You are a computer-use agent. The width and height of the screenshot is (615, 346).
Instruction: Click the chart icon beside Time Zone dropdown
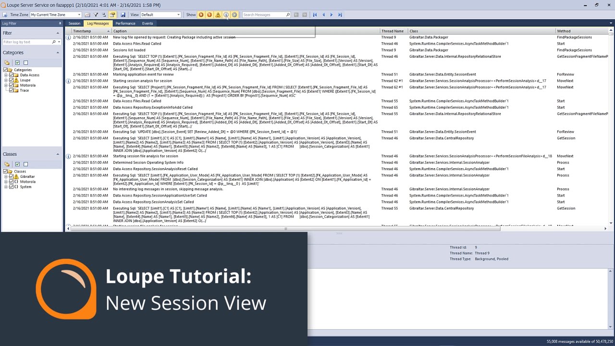point(87,15)
